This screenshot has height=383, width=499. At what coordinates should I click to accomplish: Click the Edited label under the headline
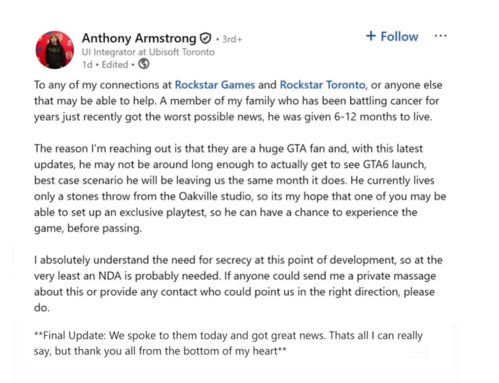pos(115,65)
